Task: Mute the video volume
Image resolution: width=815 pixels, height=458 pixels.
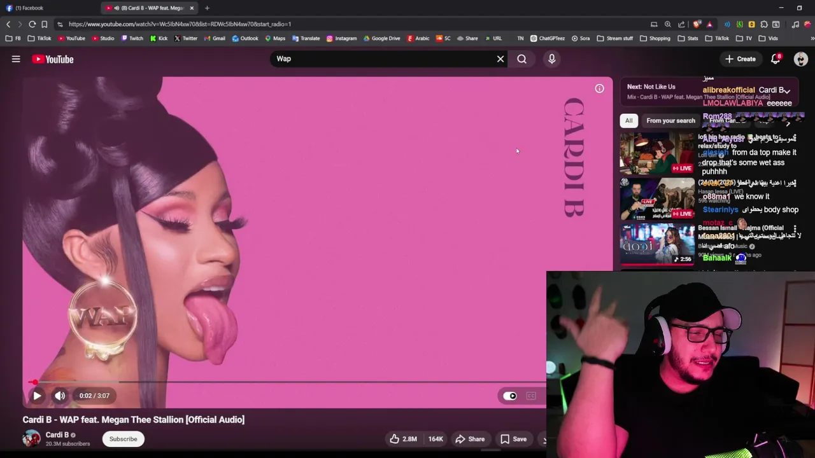Action: (x=60, y=396)
